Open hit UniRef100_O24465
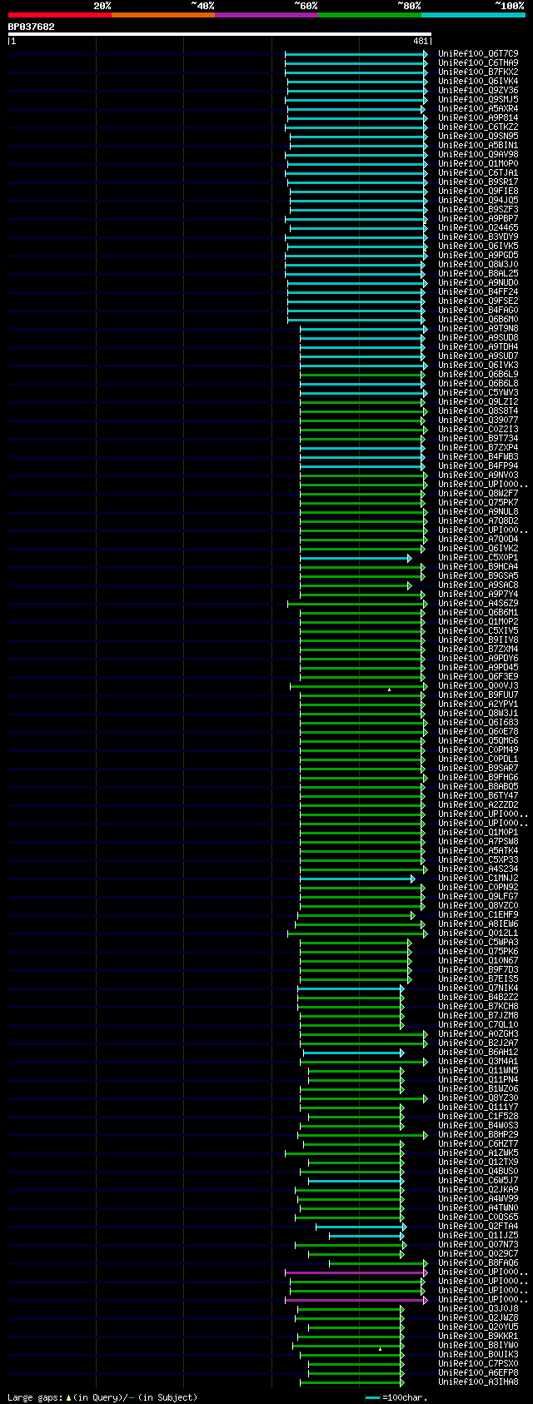Image resolution: width=533 pixels, height=1404 pixels. point(478,227)
